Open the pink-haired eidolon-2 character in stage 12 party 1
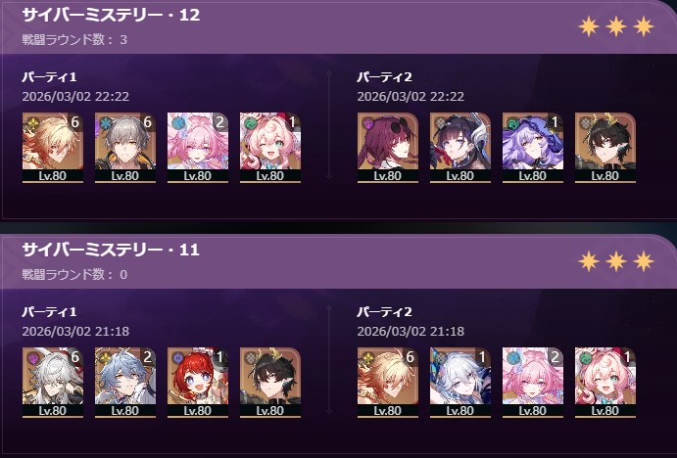The image size is (677, 458). click(198, 148)
